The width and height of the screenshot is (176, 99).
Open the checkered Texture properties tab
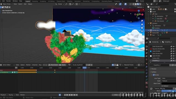[147, 87]
